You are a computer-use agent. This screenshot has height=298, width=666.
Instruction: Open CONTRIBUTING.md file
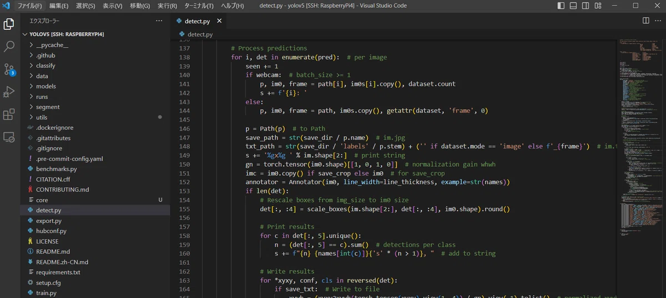coord(95,189)
